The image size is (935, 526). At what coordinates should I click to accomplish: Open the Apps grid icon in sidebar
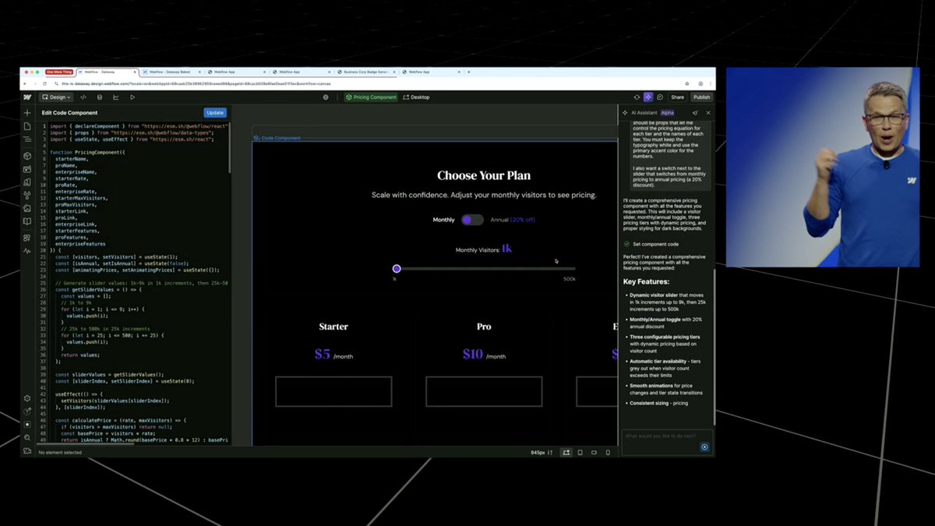(27, 238)
